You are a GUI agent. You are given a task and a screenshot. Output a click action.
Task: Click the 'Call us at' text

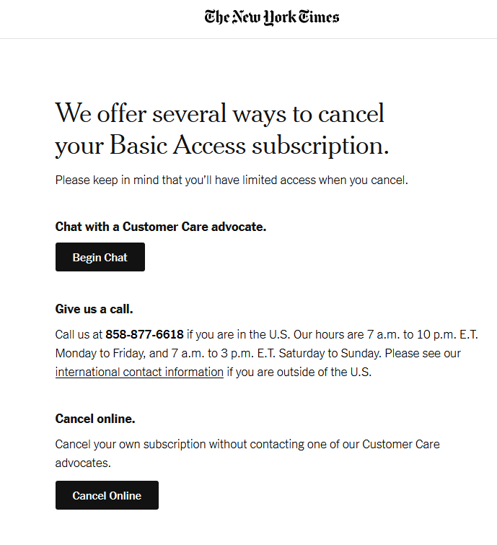tap(79, 334)
